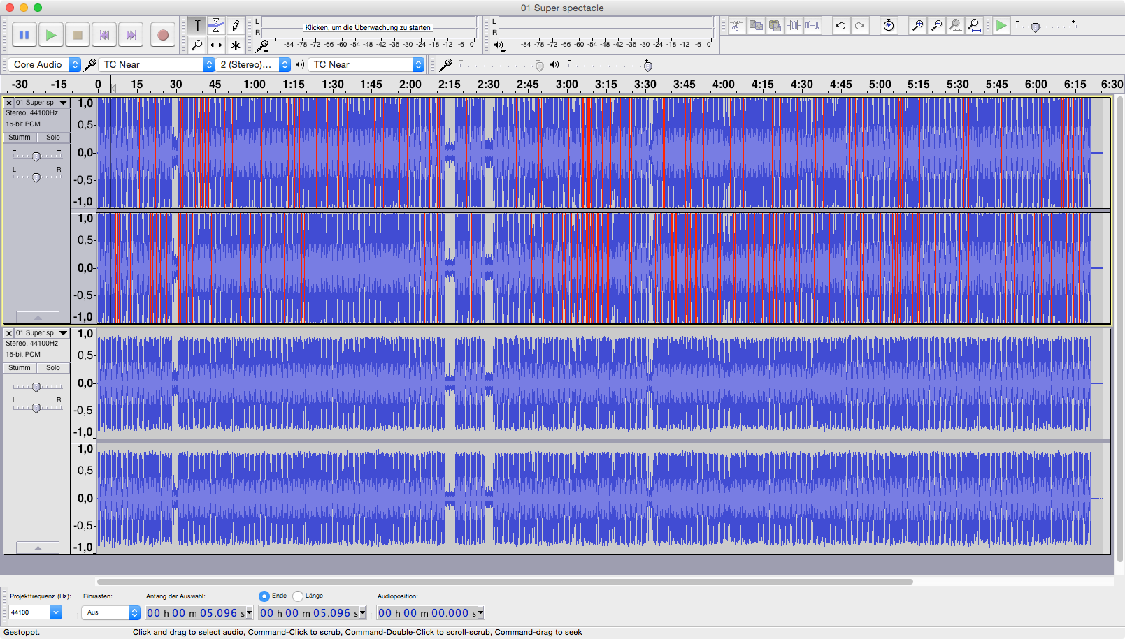Mute first track with Stumm button
1125x639 pixels.
pyautogui.click(x=20, y=138)
